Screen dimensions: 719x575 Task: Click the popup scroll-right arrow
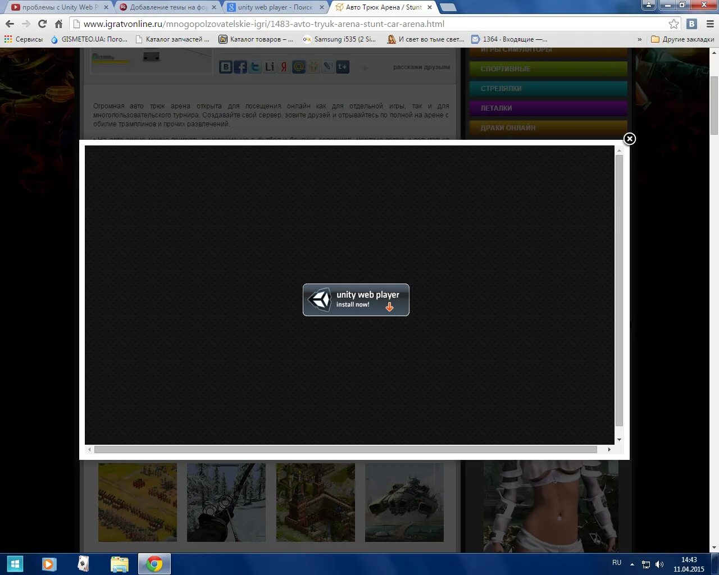pyautogui.click(x=609, y=449)
